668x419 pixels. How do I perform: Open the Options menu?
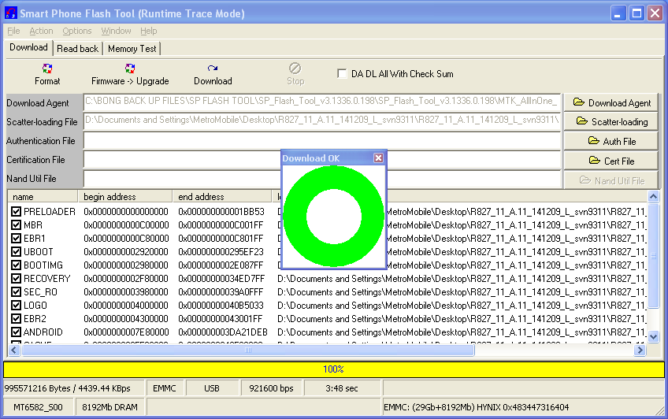77,31
